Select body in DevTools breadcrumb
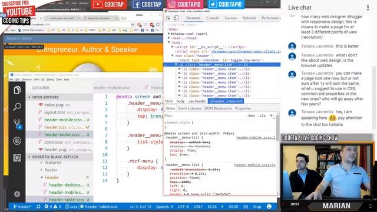This screenshot has height=212, width=377. (180, 101)
